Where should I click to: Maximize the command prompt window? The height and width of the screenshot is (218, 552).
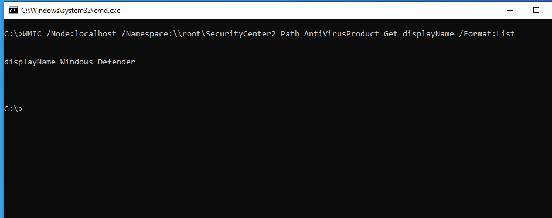[536, 10]
